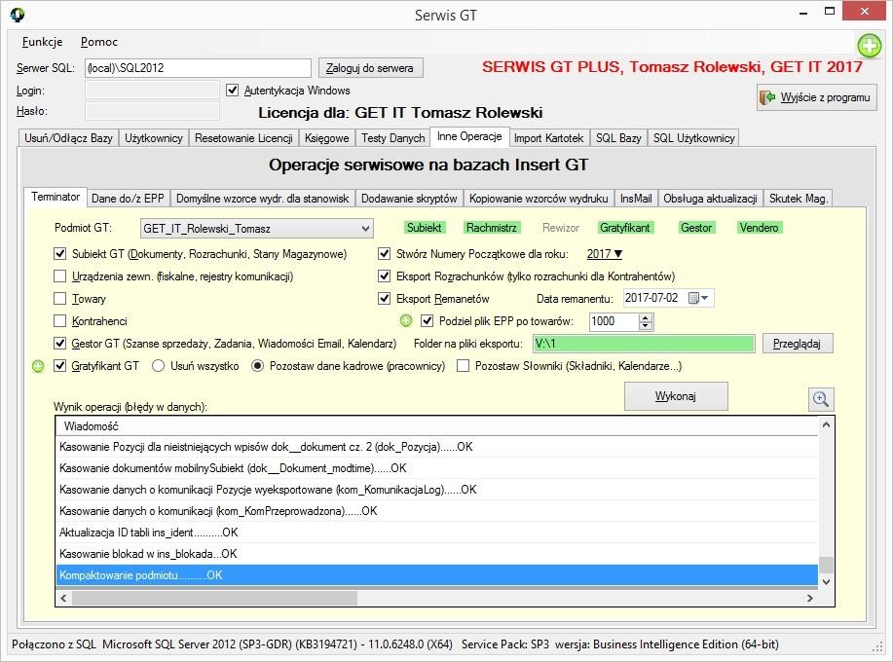Open Domyślne wzorce wydr. dla stanowisk tab

pyautogui.click(x=263, y=198)
